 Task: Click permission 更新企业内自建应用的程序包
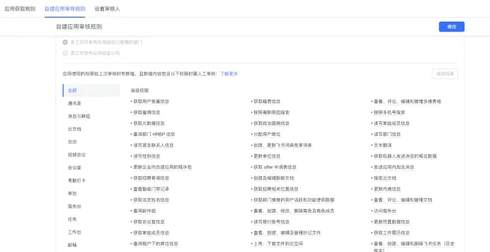[163, 167]
